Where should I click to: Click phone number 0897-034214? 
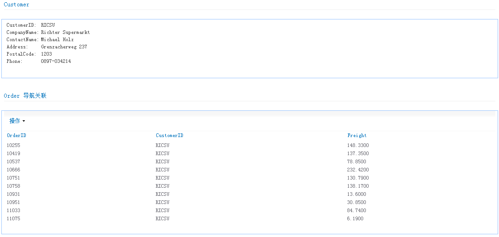coord(56,62)
